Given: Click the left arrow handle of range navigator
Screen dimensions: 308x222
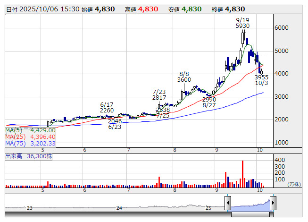Looking at the screenshot, I should click(228, 204).
